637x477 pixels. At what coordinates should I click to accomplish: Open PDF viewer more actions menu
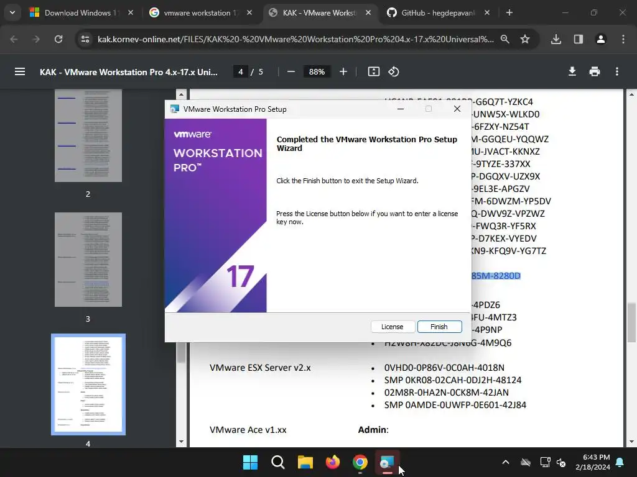(616, 72)
